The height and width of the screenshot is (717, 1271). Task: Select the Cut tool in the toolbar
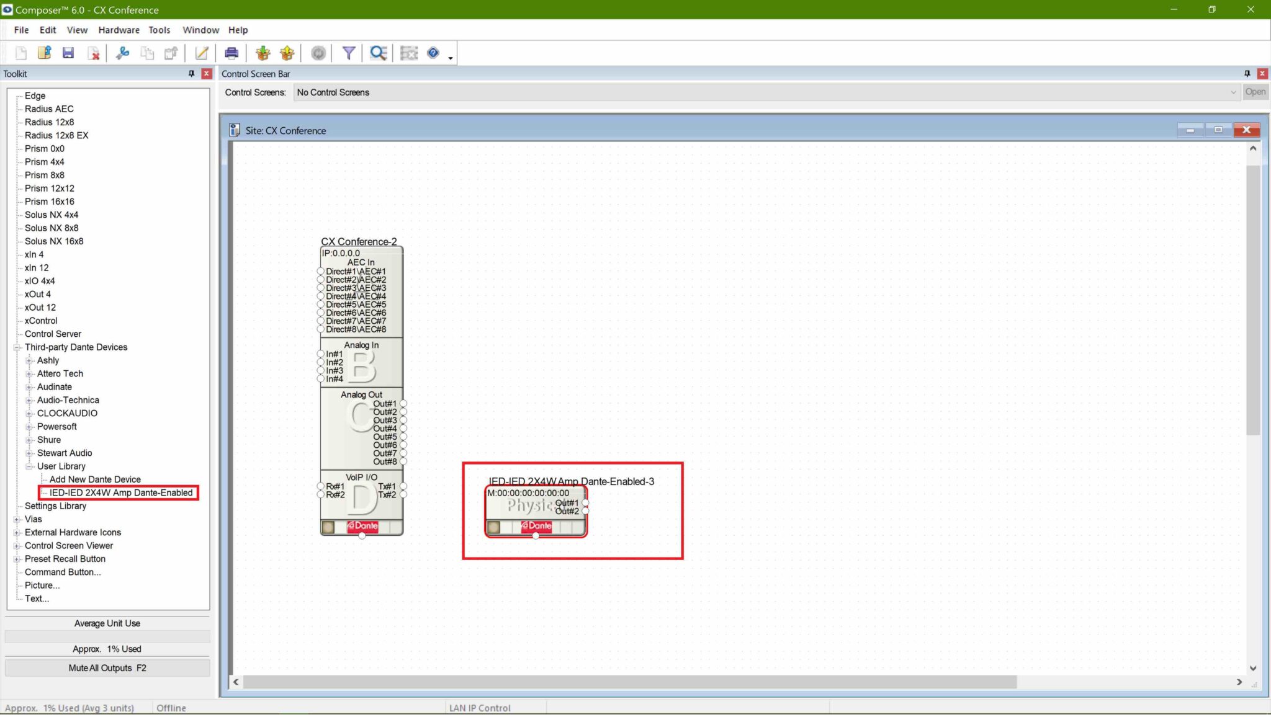pyautogui.click(x=122, y=53)
